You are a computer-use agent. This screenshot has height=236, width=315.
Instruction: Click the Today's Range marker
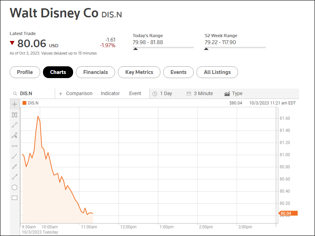click(135, 49)
